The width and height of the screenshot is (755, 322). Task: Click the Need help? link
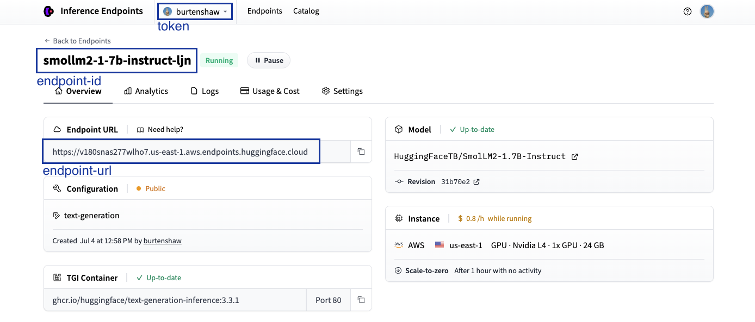pos(160,130)
